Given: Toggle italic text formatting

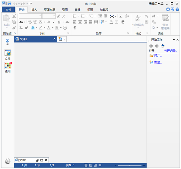Looking at the screenshot, I should (54, 22).
